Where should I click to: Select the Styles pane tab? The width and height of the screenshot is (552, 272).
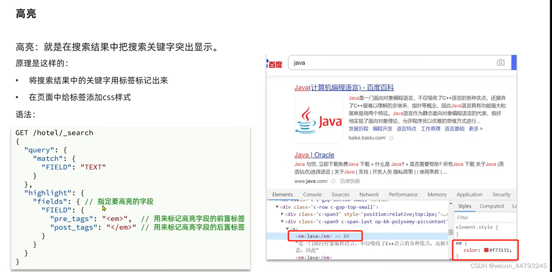pos(465,206)
